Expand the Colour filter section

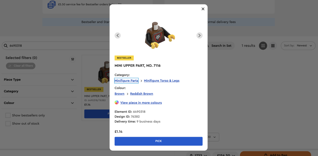point(39,103)
